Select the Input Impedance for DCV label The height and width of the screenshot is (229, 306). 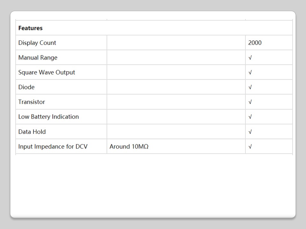coord(53,147)
